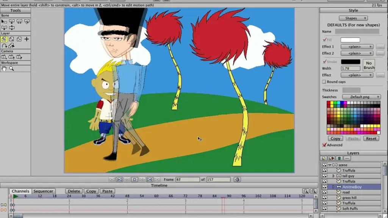388x218 pixels.
Task: Select the Select Bone tool
Action: tap(4, 22)
